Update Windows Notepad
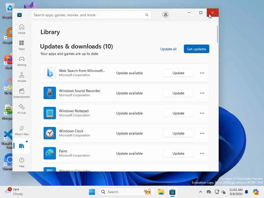Image resolution: width=264 pixels, height=198 pixels. (x=178, y=113)
